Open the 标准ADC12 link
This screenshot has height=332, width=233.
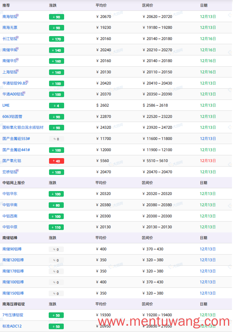pyautogui.click(x=12, y=326)
